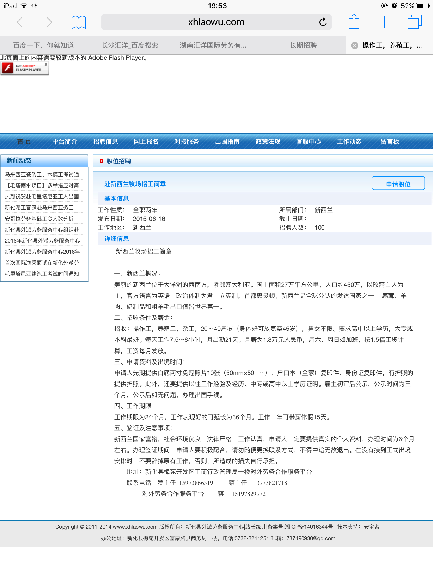Click the battery indicator in status bar
The width and height of the screenshot is (433, 577).
pos(423,6)
